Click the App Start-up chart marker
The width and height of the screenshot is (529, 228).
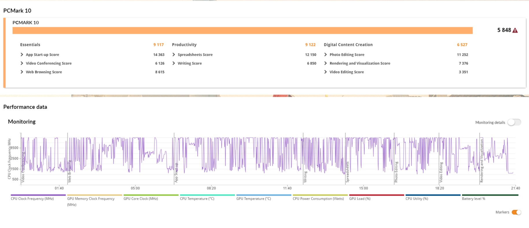pos(176,173)
